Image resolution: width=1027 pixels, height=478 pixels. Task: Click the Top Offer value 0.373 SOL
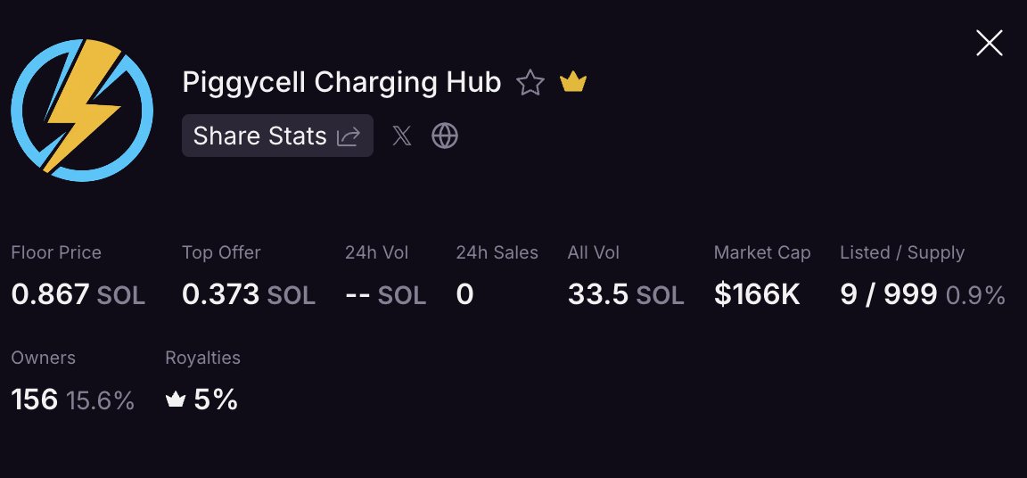click(x=248, y=294)
